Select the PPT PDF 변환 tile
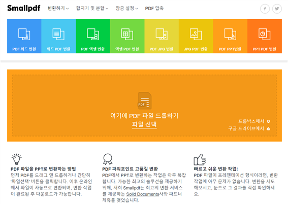The width and height of the screenshot is (288, 204). pos(265,36)
